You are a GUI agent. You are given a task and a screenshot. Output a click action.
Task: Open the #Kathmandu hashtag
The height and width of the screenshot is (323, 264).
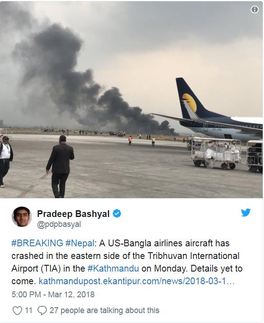pos(113,268)
